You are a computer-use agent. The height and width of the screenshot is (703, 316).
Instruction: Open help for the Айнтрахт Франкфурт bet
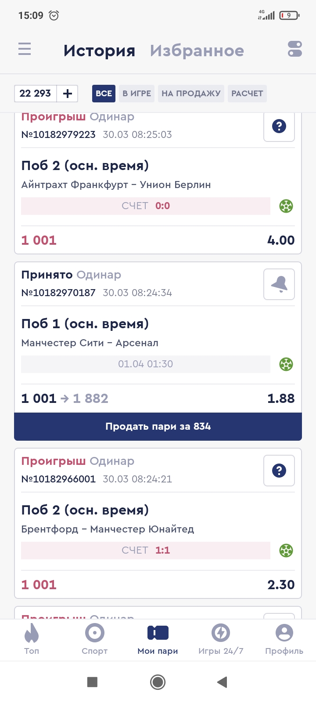(279, 127)
